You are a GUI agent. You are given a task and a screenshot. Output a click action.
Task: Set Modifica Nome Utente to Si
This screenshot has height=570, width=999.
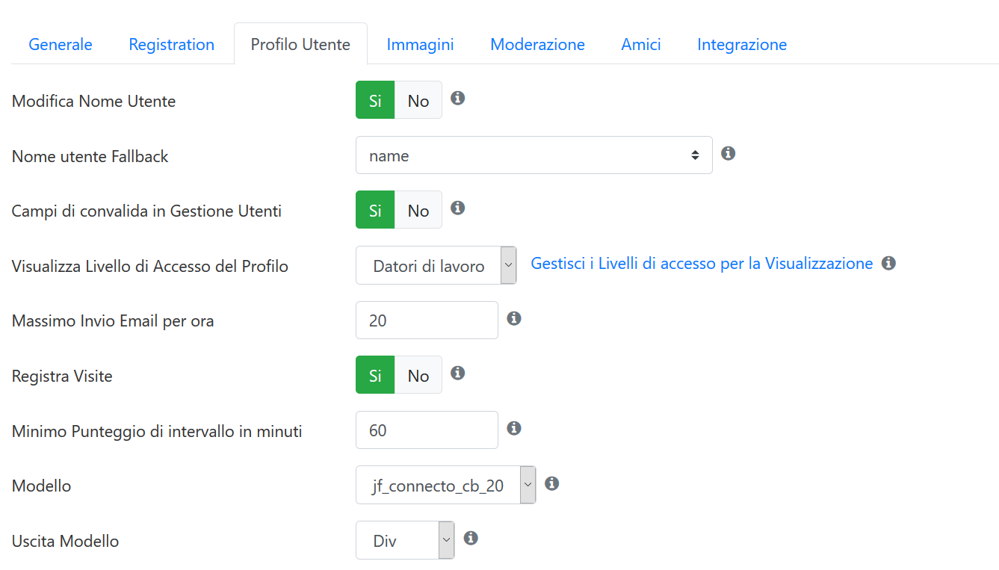[375, 100]
